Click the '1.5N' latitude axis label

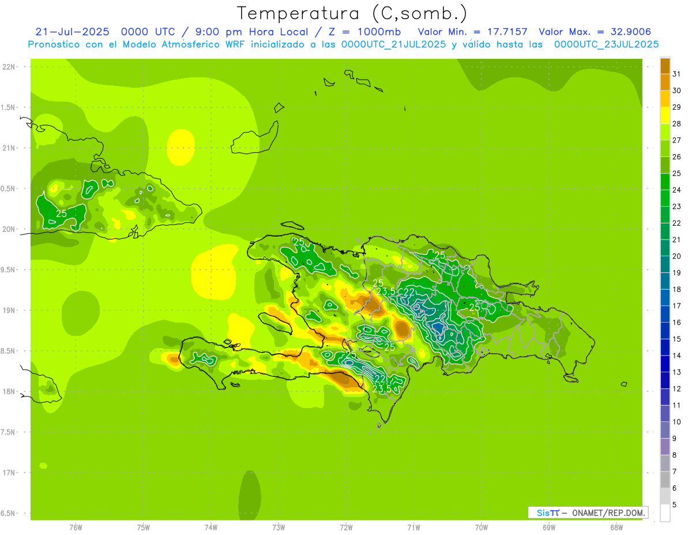(8, 107)
